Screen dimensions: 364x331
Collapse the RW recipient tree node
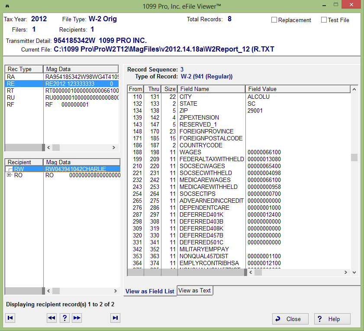[9, 169]
